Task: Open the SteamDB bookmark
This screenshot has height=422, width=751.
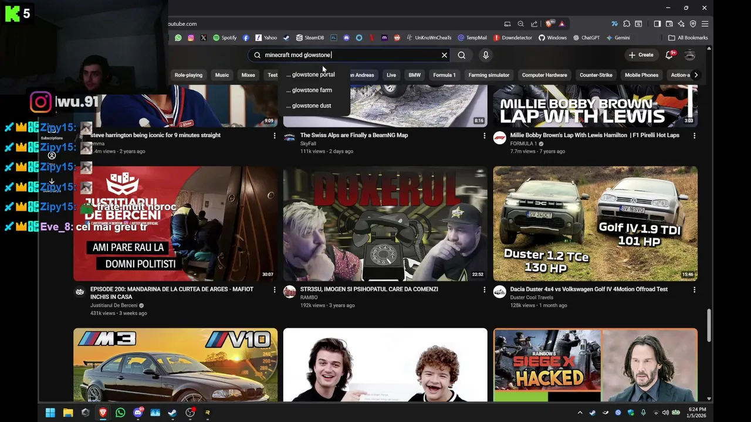Action: (310, 38)
